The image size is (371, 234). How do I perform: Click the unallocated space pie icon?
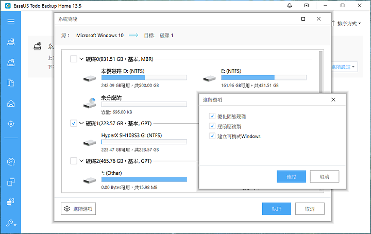[90, 103]
